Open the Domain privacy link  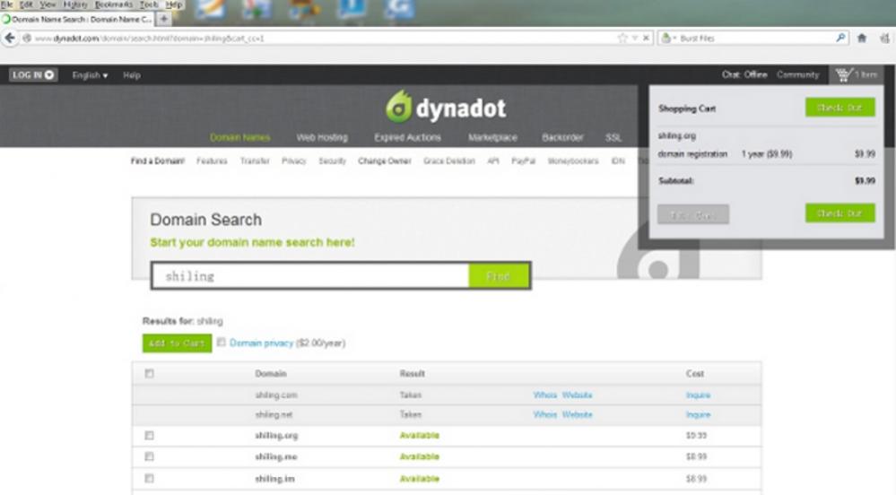click(x=261, y=343)
